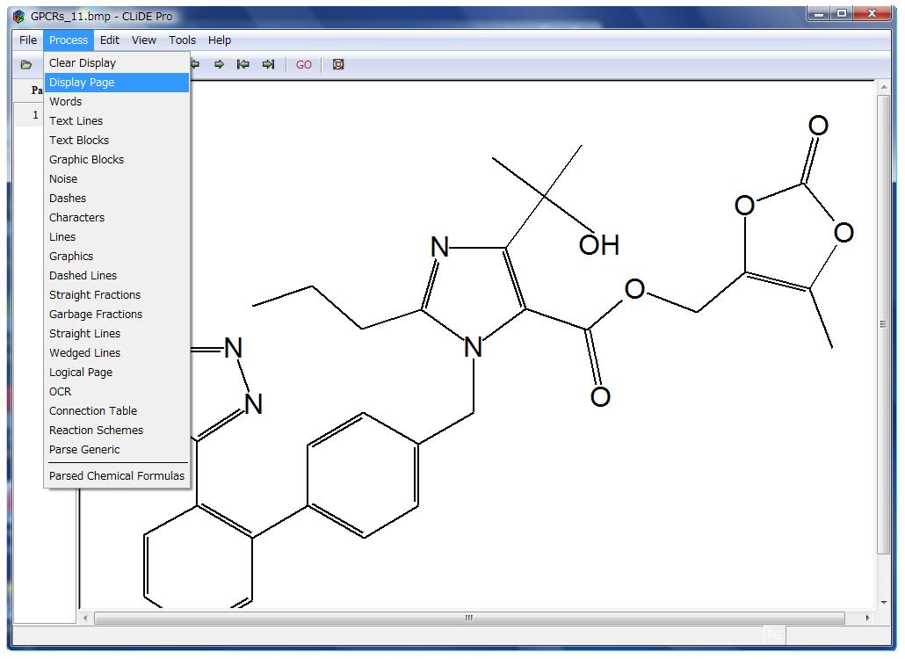Select the highlighted Display Page entry

117,83
